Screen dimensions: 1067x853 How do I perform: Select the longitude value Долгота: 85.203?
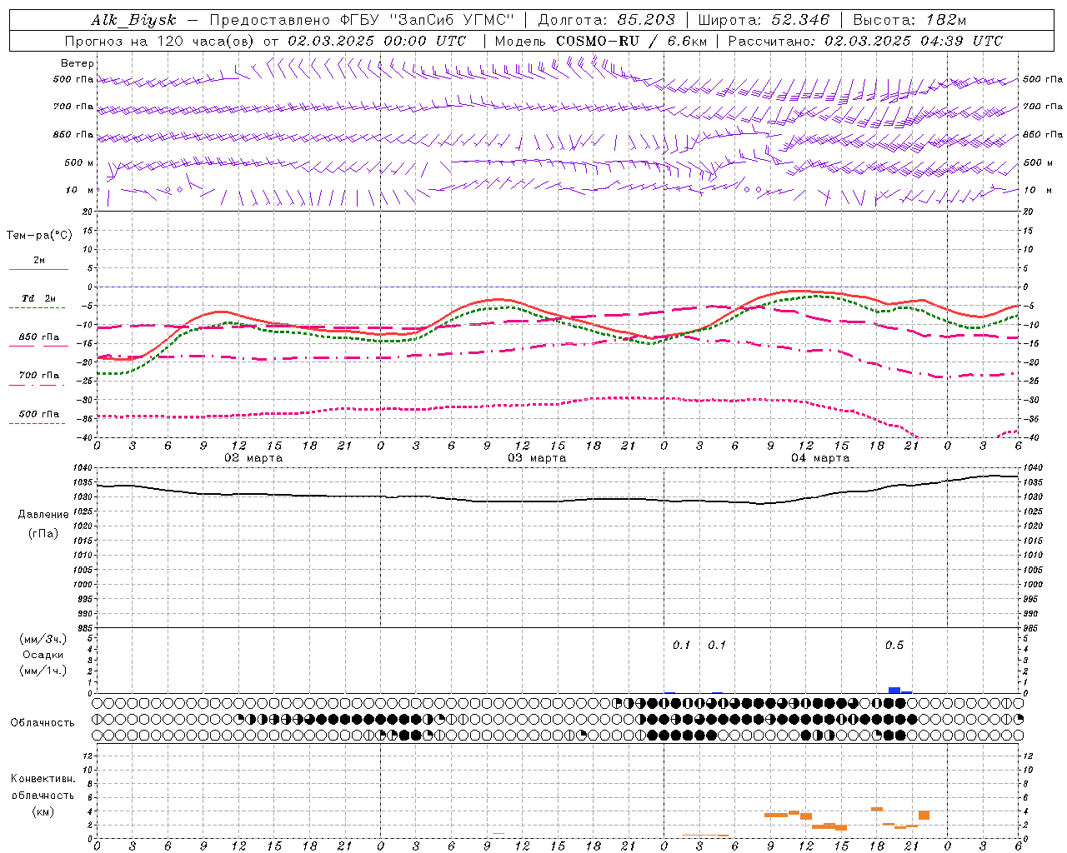click(606, 20)
